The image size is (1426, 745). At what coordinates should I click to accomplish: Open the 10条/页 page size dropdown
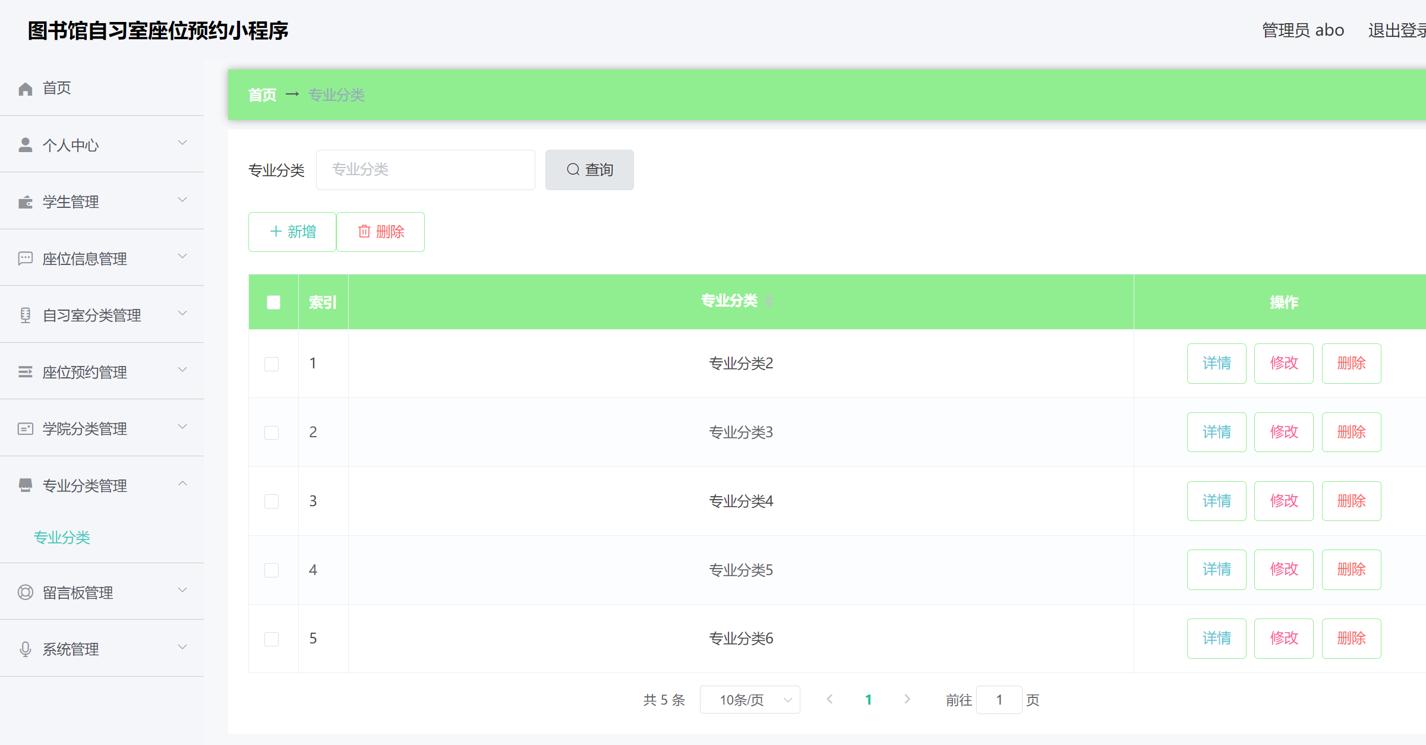[x=750, y=700]
